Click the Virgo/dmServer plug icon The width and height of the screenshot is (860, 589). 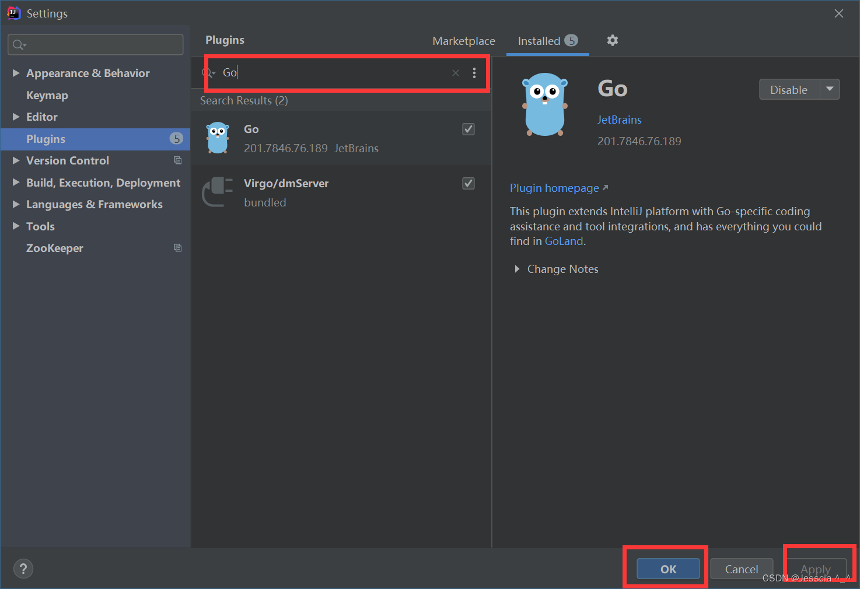(x=218, y=192)
